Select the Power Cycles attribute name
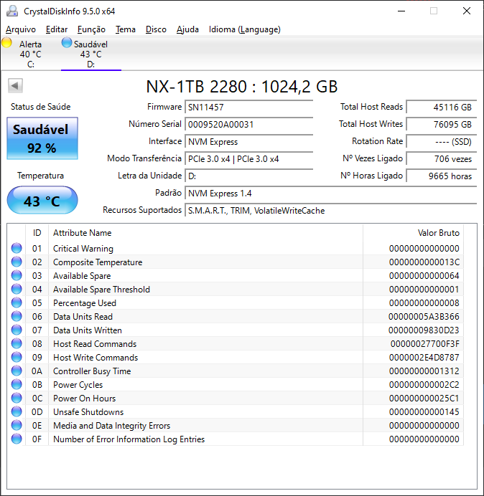This screenshot has height=496, width=484. [78, 385]
